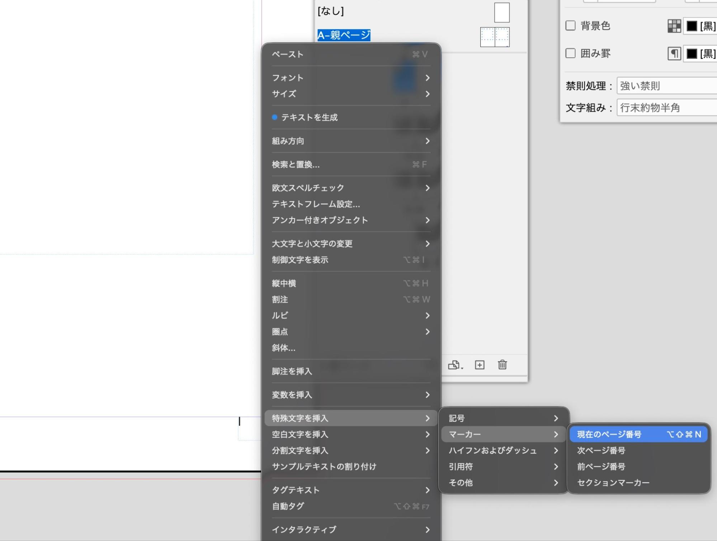
Task: Expand the 組み方向 submenu
Action: click(x=351, y=141)
